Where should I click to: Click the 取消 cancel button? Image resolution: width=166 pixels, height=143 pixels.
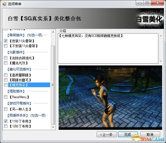click(x=150, y=134)
